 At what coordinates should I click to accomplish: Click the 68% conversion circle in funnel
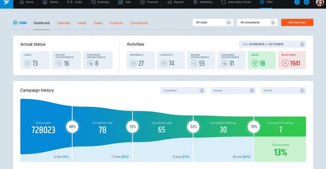tap(72, 127)
